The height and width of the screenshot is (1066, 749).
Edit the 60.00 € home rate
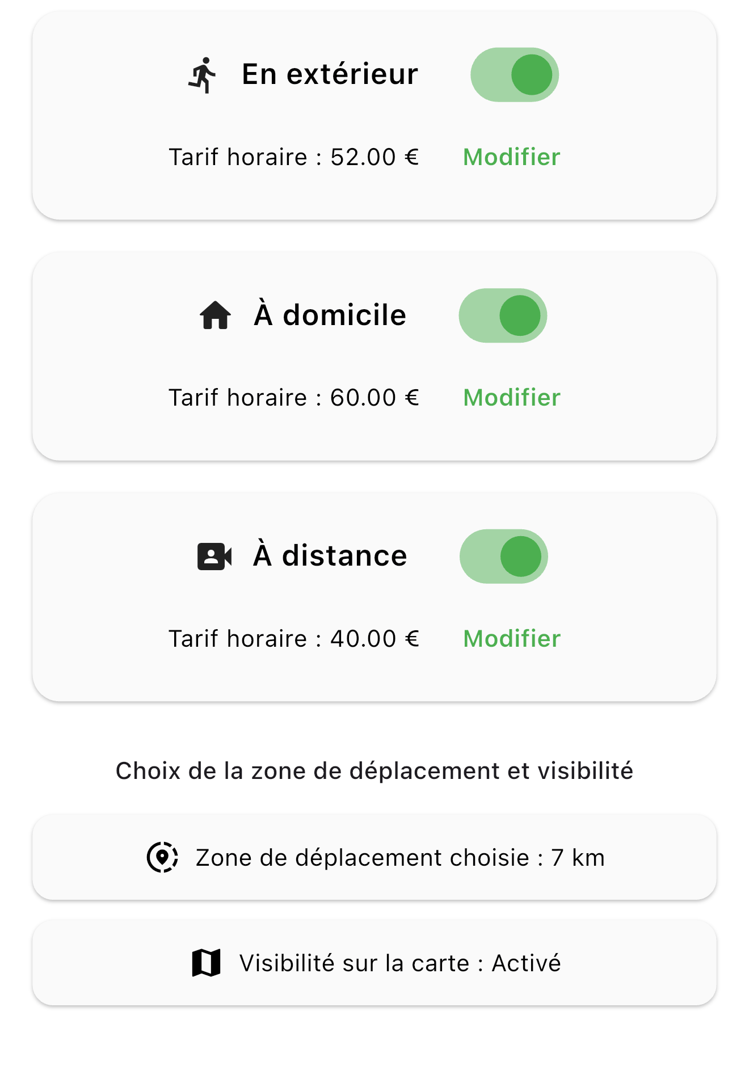pyautogui.click(x=511, y=398)
